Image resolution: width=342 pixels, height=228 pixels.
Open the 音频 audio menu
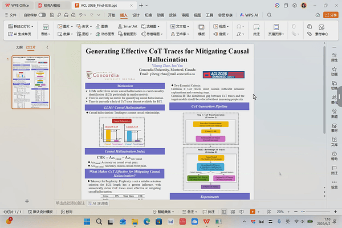point(221,34)
